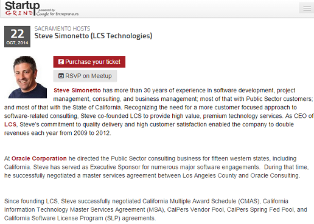
Task: Open the Steve Simonetto red link
Action: tap(77, 90)
